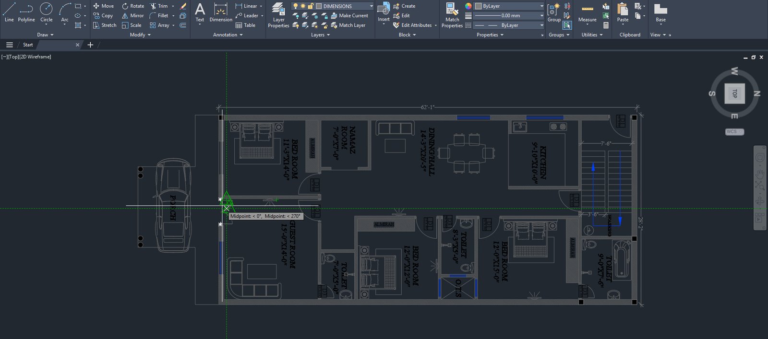Expand the WCS coordinate system dropdown
768x339 pixels.
click(x=734, y=131)
